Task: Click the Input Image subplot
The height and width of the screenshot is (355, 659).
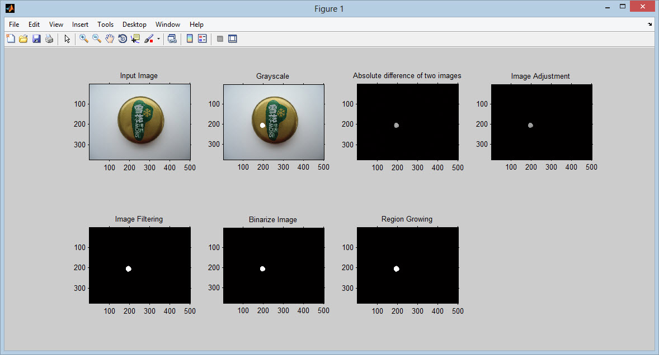Action: click(x=139, y=122)
